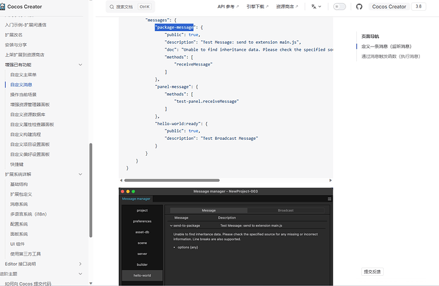Viewport: 439px width, 286px height.
Task: Click the search docs field
Action: pyautogui.click(x=130, y=7)
